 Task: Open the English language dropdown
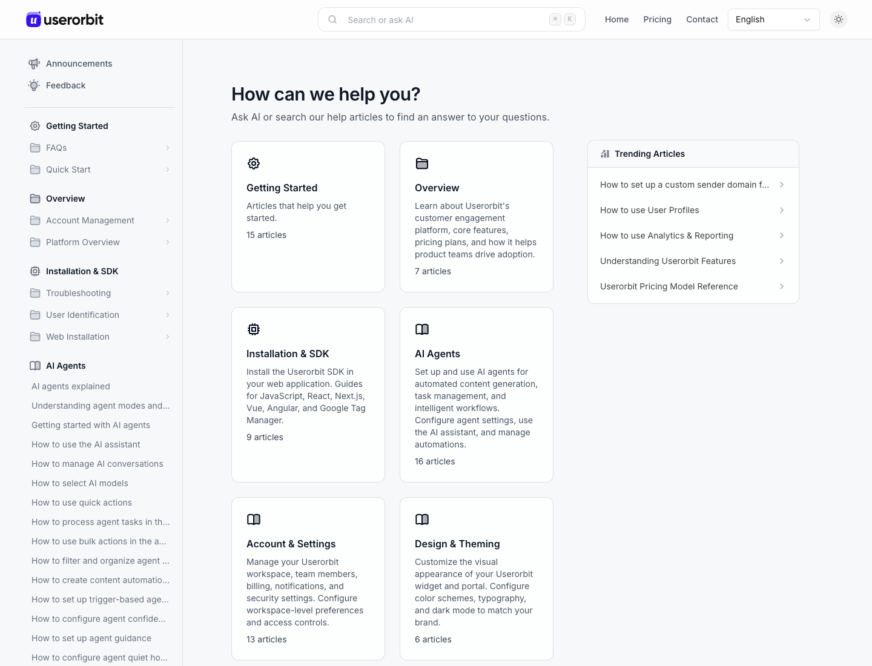[x=773, y=19]
